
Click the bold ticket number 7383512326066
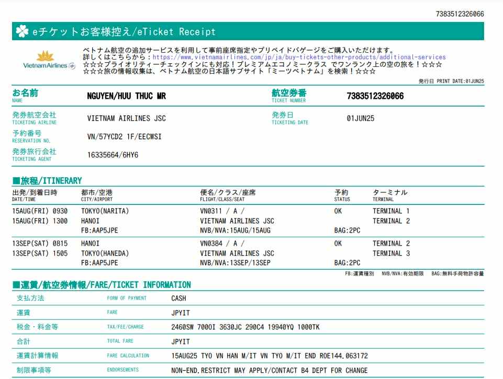tap(375, 96)
